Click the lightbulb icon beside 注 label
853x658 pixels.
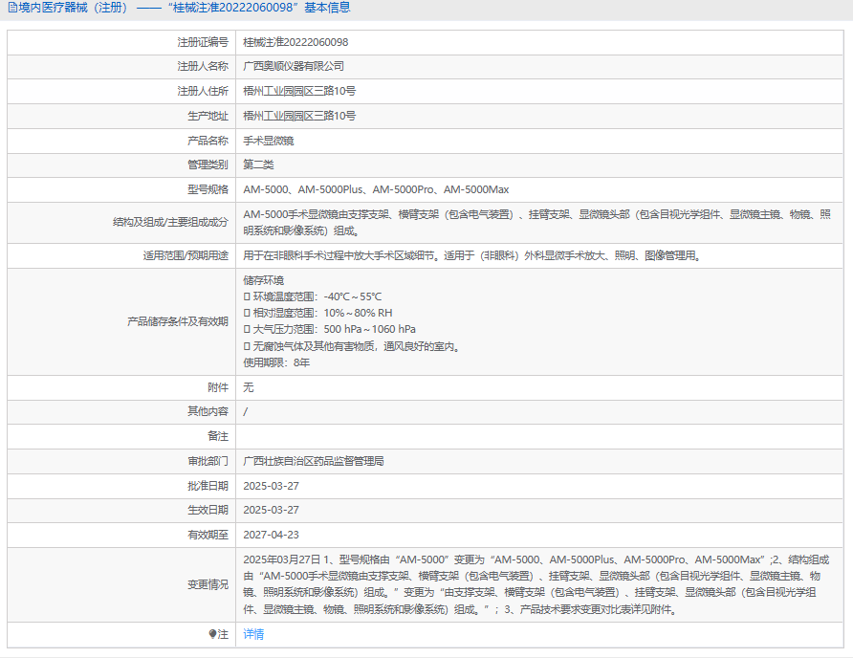pos(212,634)
